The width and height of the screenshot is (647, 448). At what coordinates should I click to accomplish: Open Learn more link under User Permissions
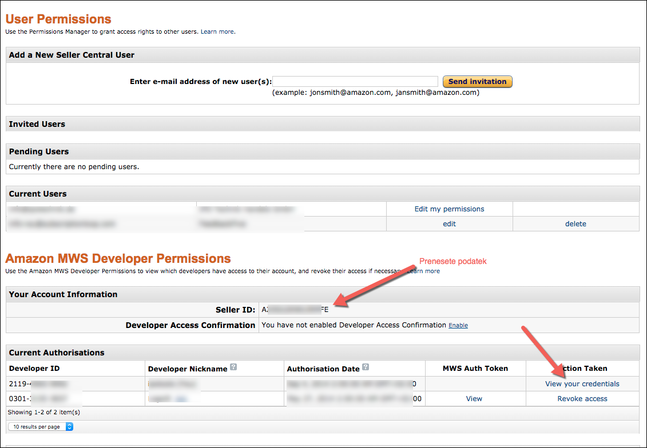click(x=217, y=31)
